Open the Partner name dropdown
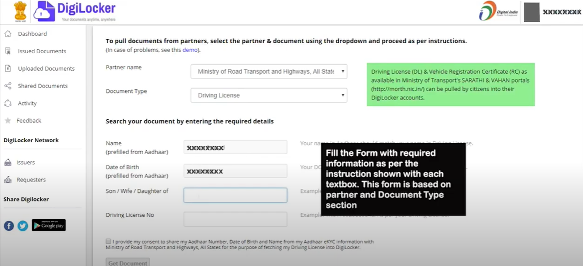 click(269, 72)
